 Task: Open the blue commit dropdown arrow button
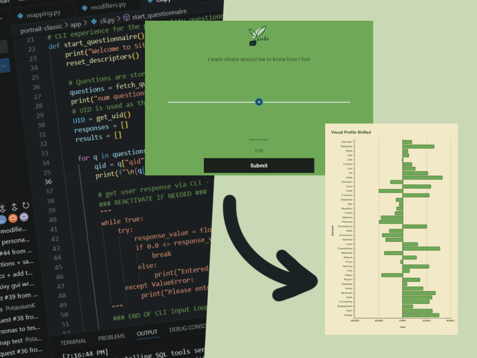point(4,66)
